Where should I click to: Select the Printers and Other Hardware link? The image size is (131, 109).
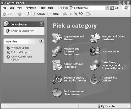tap(113, 38)
